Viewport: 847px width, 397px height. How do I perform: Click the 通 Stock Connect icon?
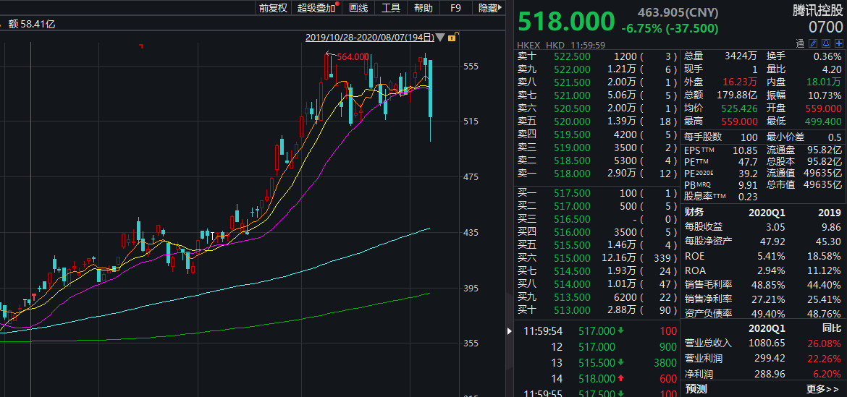tap(800, 43)
